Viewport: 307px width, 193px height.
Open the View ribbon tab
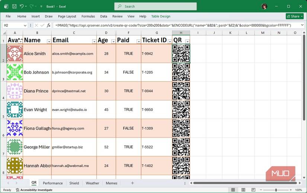point(131,16)
